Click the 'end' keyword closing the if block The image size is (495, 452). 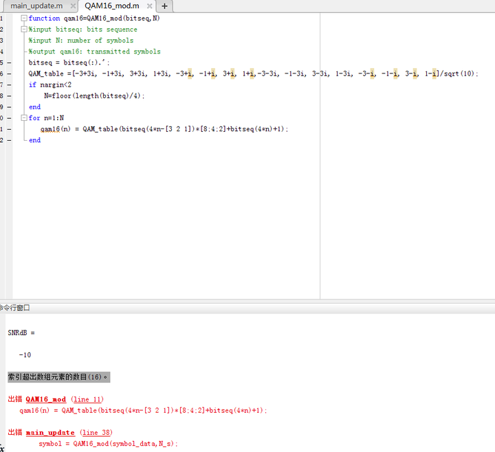click(35, 107)
